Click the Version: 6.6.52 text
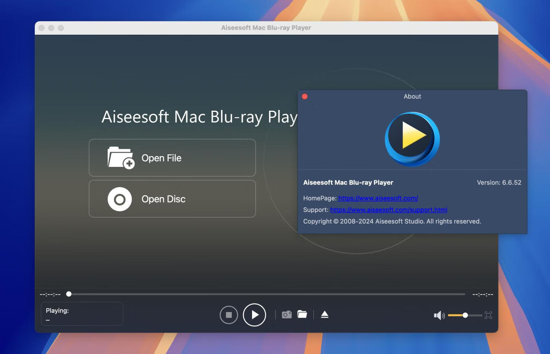The image size is (550, 354). point(499,183)
